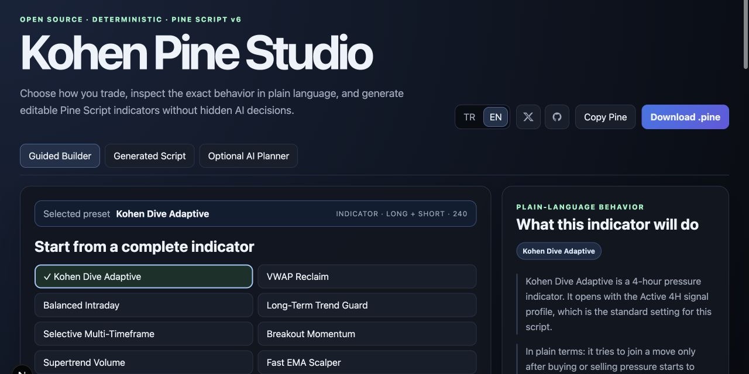Open the GitHub repository icon
This screenshot has height=374, width=749.
coord(557,117)
